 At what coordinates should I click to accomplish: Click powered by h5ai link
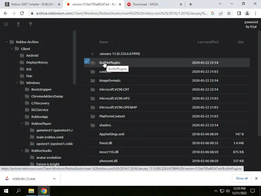(251, 24)
